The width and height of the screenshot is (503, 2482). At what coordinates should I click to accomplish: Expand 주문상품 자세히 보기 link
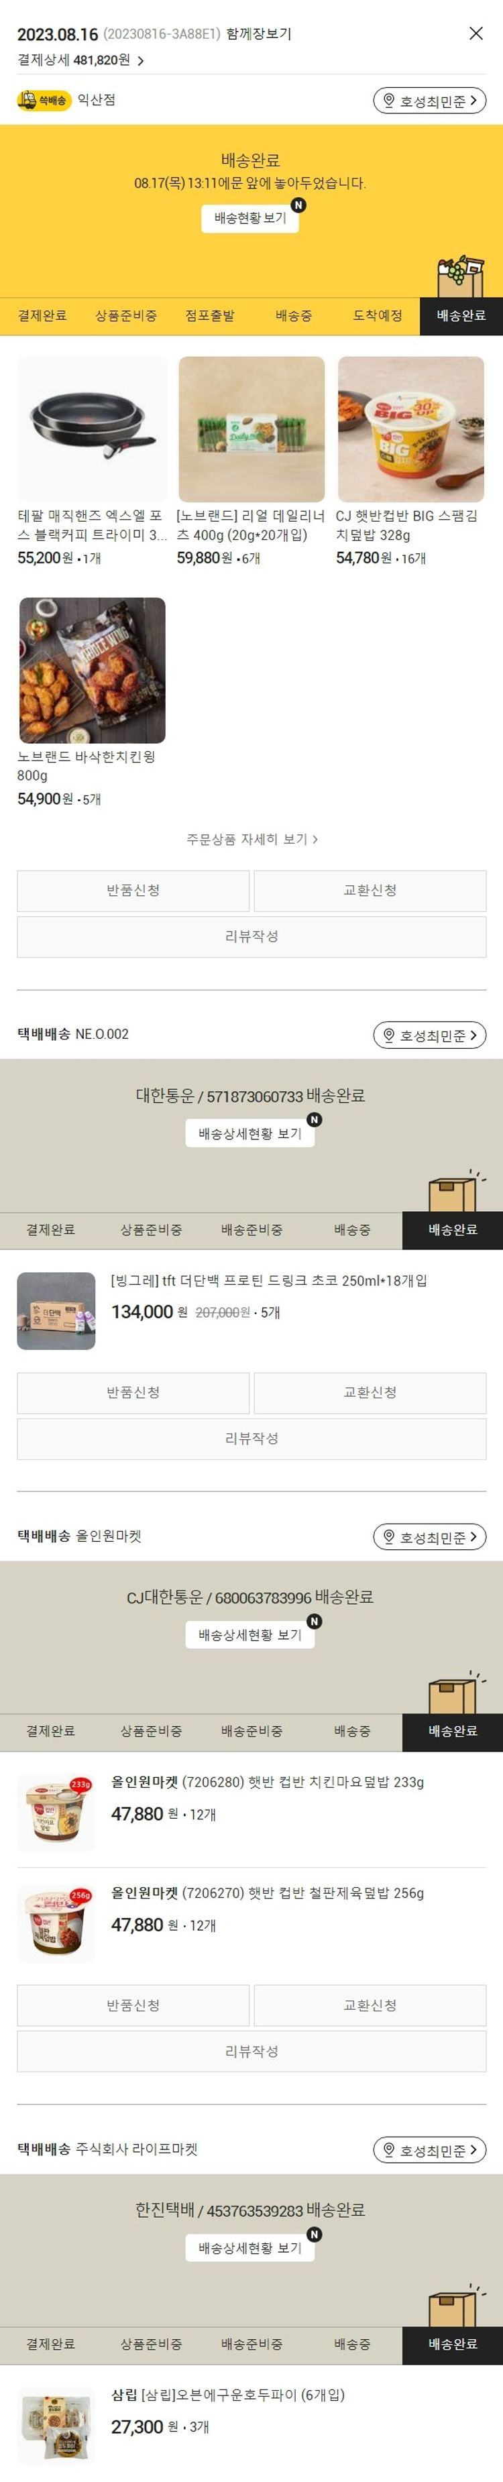pyautogui.click(x=251, y=839)
